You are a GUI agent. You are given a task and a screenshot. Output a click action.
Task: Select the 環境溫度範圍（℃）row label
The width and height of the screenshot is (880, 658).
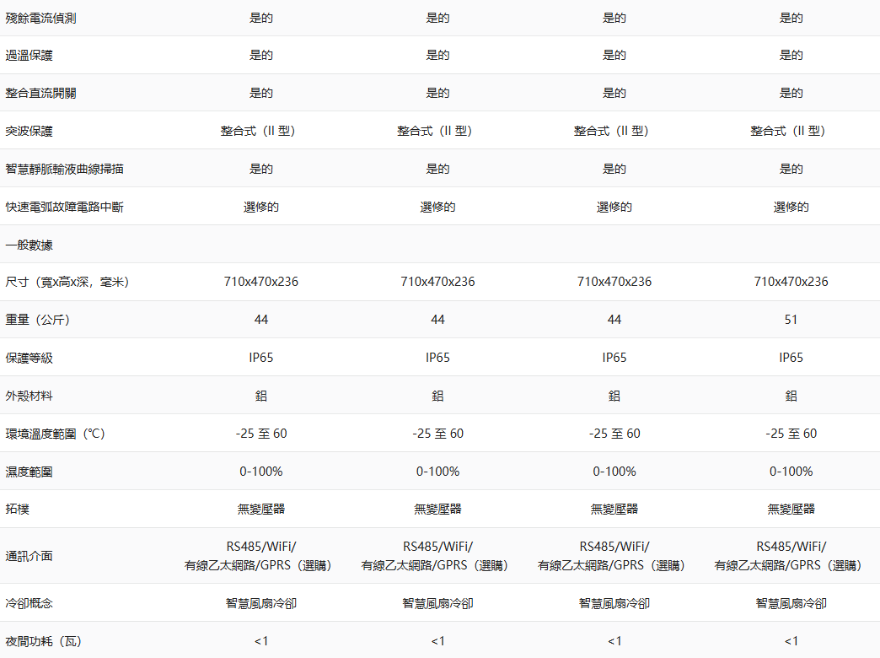56,434
